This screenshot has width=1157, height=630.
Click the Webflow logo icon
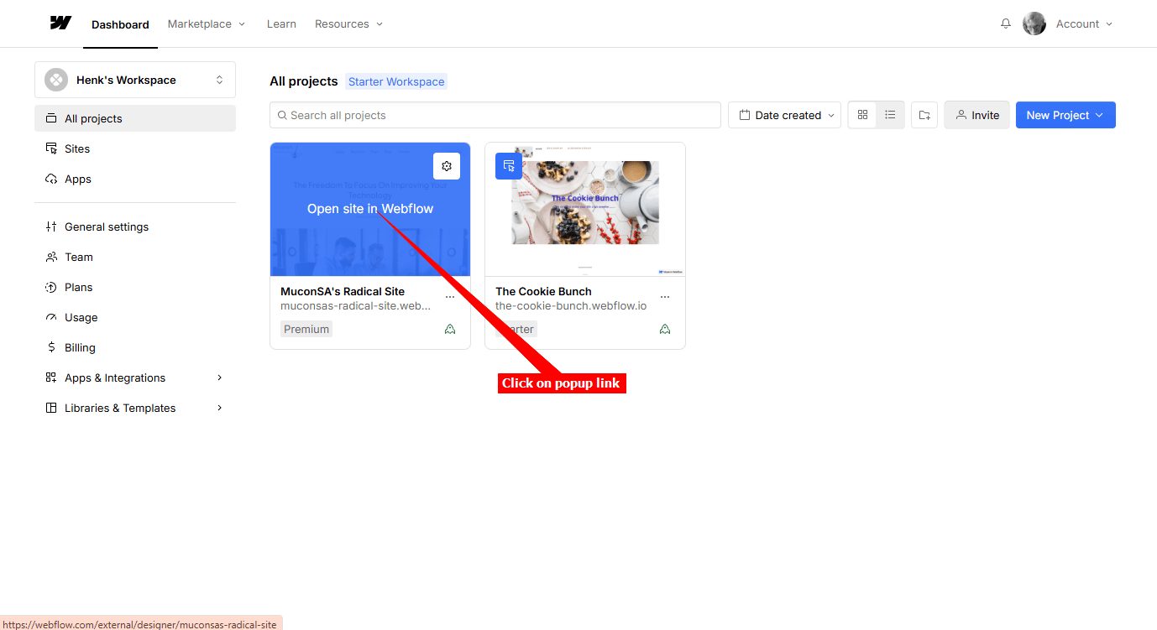click(60, 23)
